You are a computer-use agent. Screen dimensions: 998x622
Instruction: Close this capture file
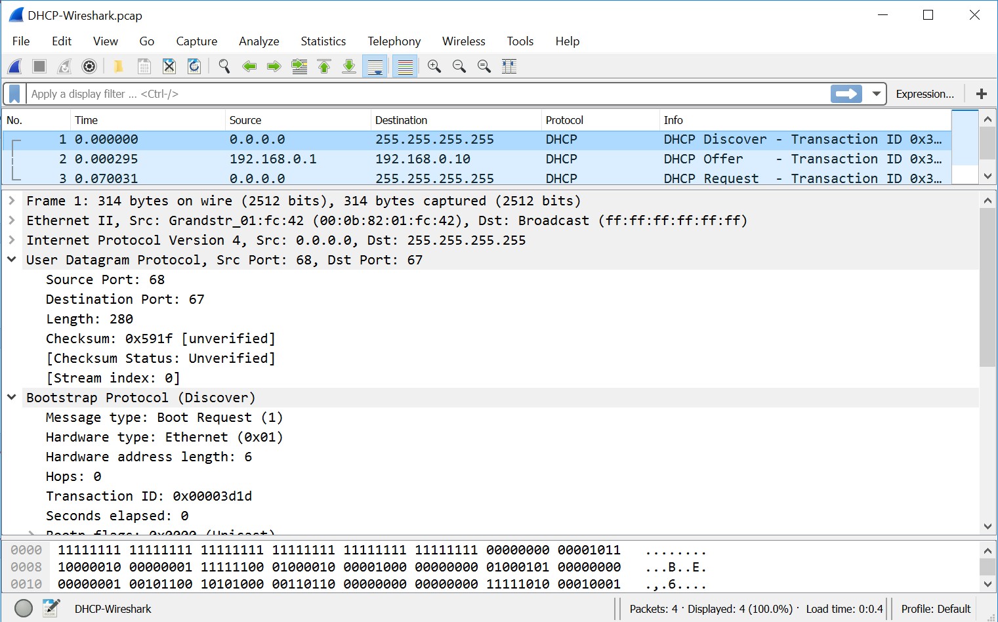(x=169, y=66)
